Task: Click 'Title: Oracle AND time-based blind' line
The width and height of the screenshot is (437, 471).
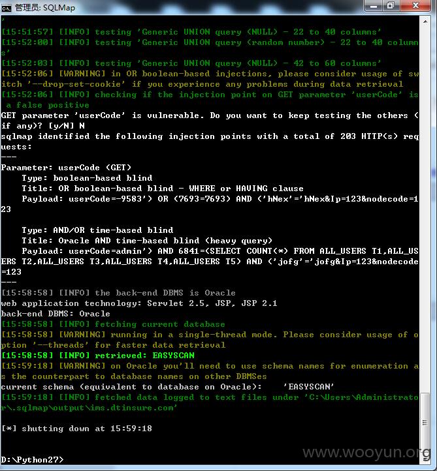Action: (147, 241)
